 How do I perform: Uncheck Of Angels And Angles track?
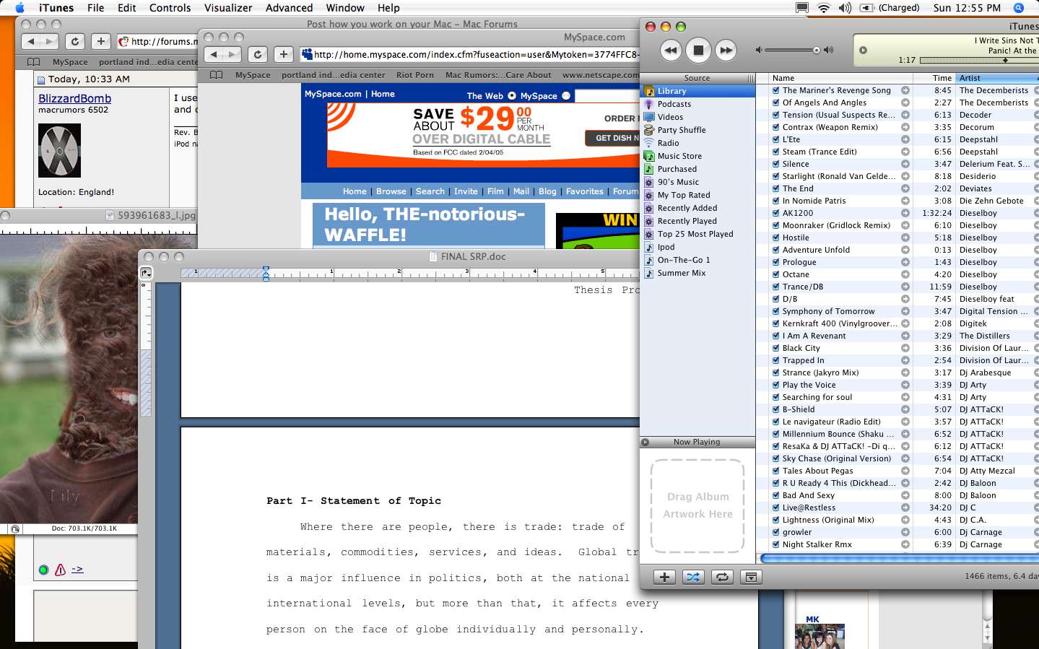coord(775,103)
